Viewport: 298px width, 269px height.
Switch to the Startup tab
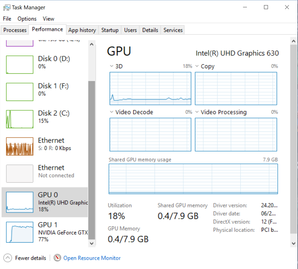pos(110,30)
